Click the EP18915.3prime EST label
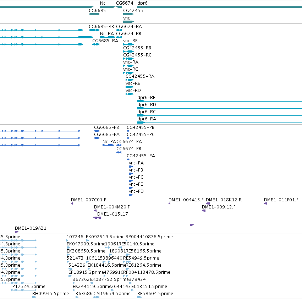This screenshot has width=302, height=299. [x=86, y=272]
